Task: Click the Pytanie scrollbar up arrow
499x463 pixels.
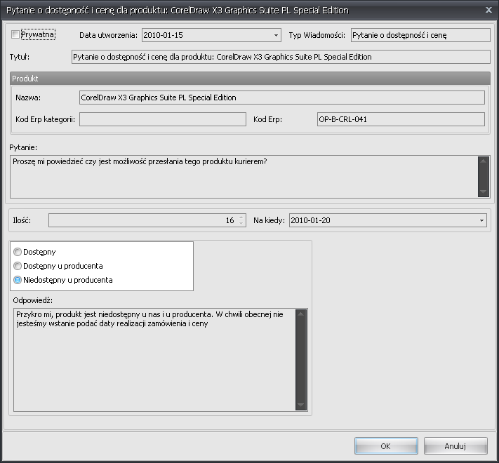Action: pos(483,161)
